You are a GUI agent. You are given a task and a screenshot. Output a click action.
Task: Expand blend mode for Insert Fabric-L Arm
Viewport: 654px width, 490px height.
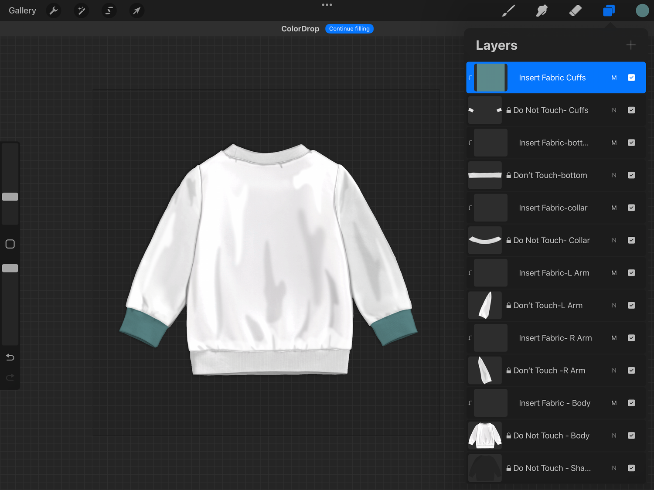tap(614, 273)
